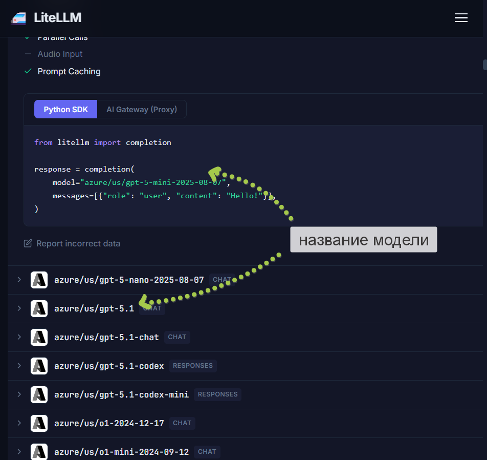The image size is (487, 460).
Task: Click the green check next to Prompt Caching
Action: click(28, 71)
